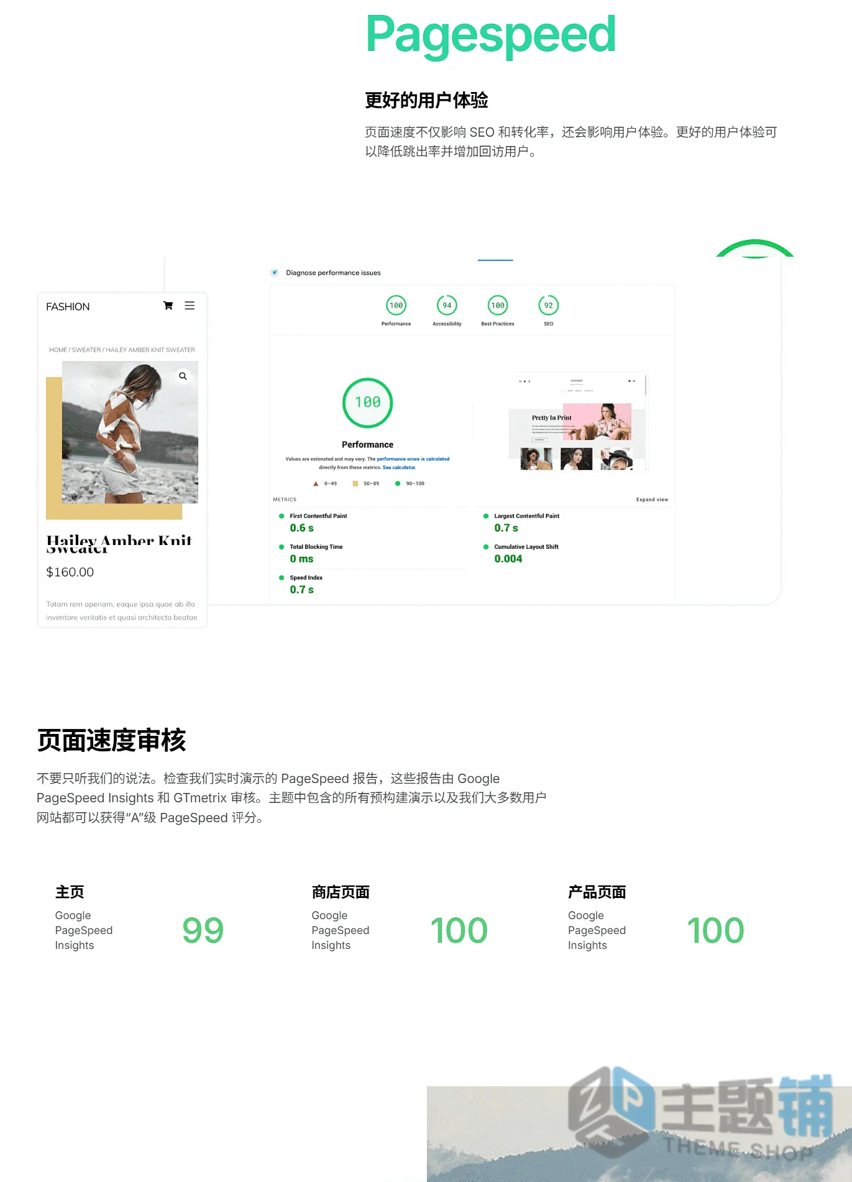Viewport: 852px width, 1182px height.
Task: Click the large 100 Performance gauge
Action: pyautogui.click(x=368, y=403)
